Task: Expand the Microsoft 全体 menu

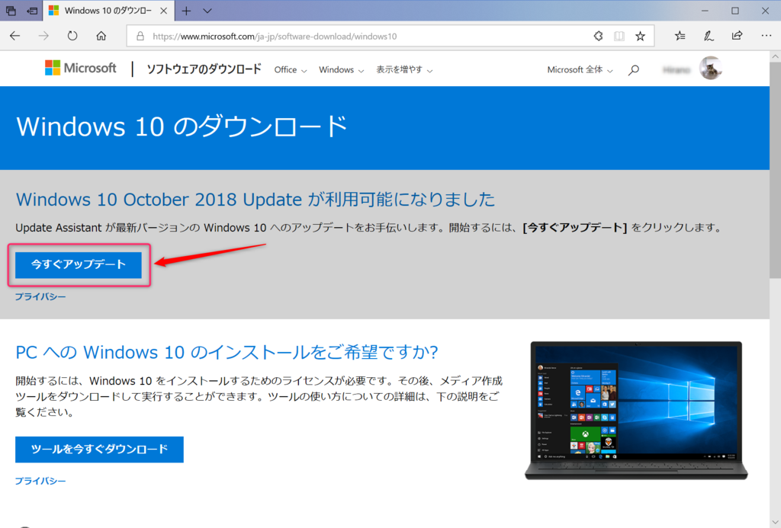Action: click(580, 69)
